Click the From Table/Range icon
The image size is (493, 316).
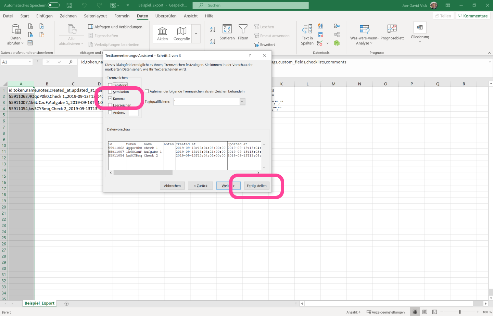[x=30, y=43]
